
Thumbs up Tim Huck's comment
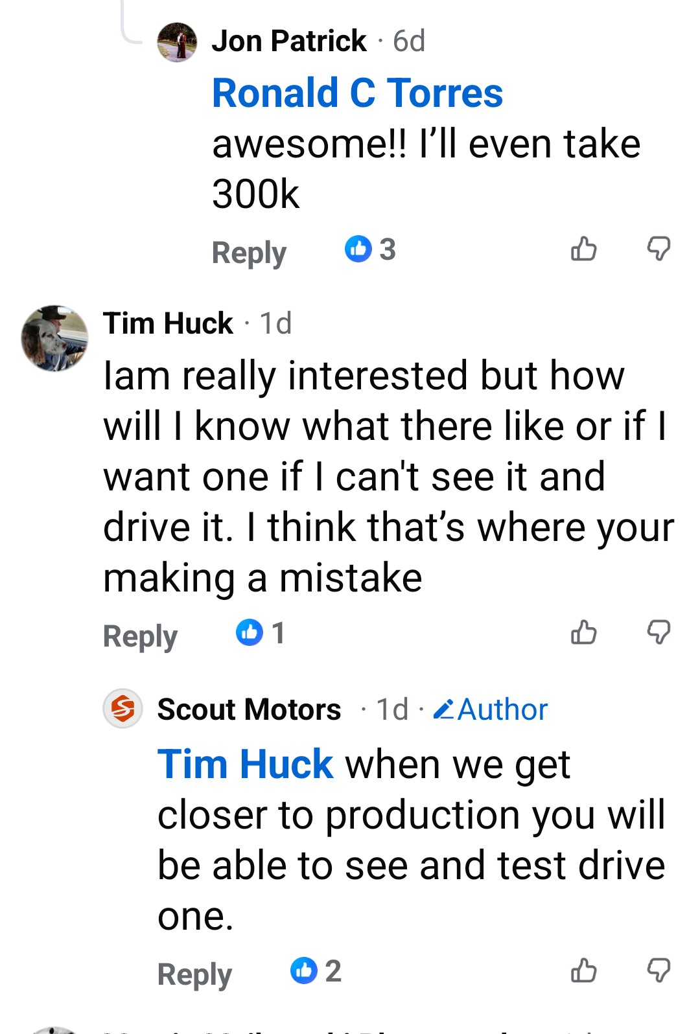[x=583, y=632]
